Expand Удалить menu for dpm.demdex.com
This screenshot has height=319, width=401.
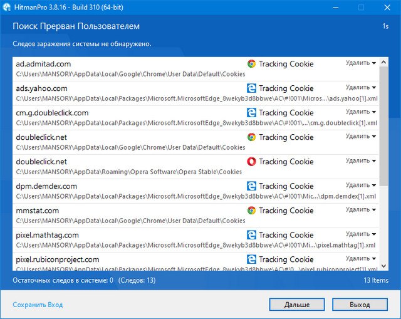(361, 185)
